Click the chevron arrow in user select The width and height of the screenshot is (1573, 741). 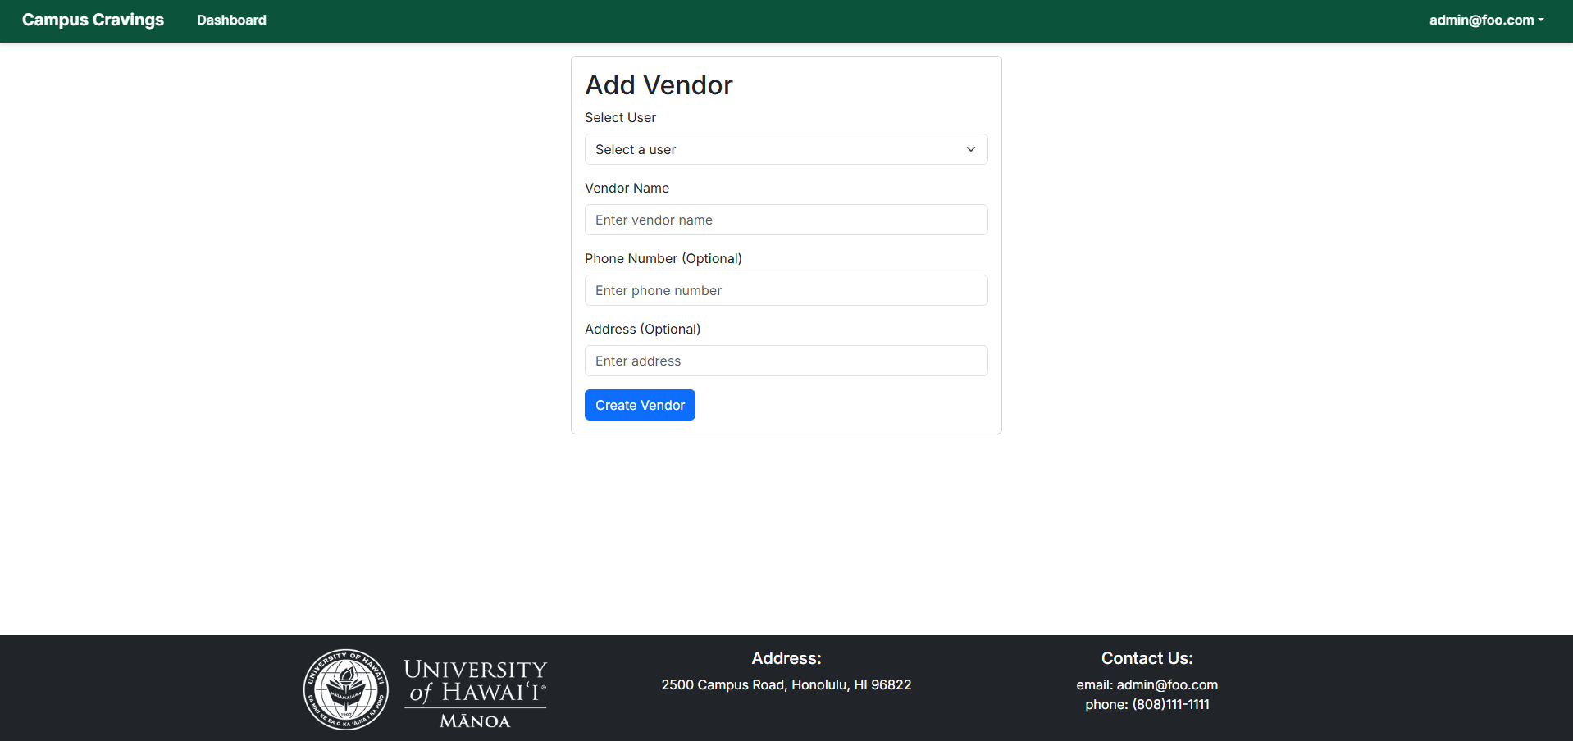pos(970,149)
